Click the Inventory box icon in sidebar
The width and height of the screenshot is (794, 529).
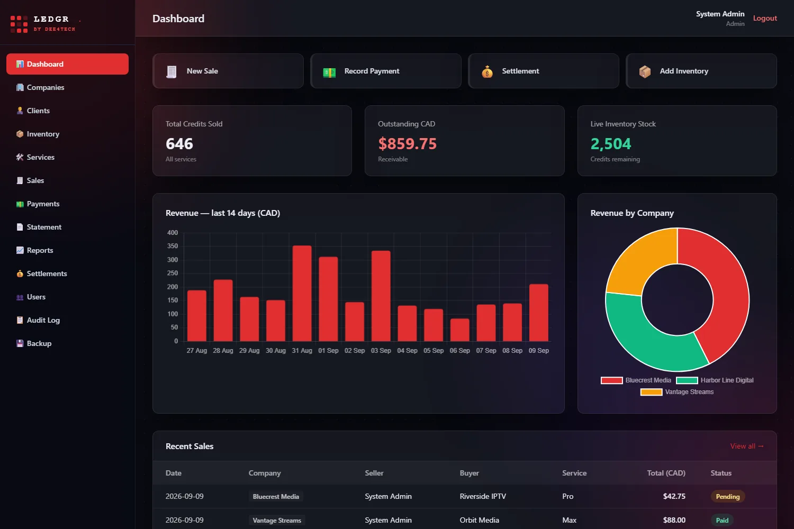click(x=20, y=134)
